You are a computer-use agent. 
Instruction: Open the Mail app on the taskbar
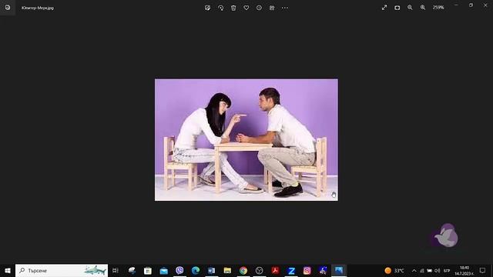(163, 270)
